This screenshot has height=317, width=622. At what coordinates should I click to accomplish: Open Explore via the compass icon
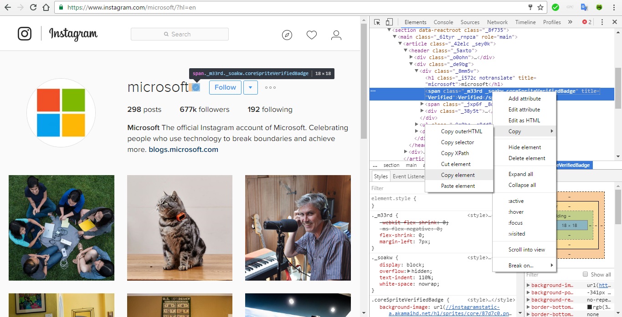click(x=287, y=35)
